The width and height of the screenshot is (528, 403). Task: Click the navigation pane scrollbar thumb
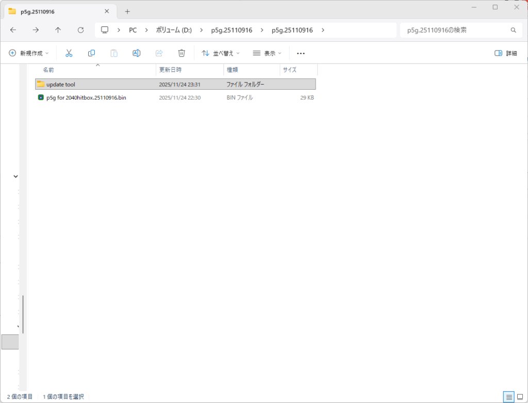pyautogui.click(x=23, y=315)
